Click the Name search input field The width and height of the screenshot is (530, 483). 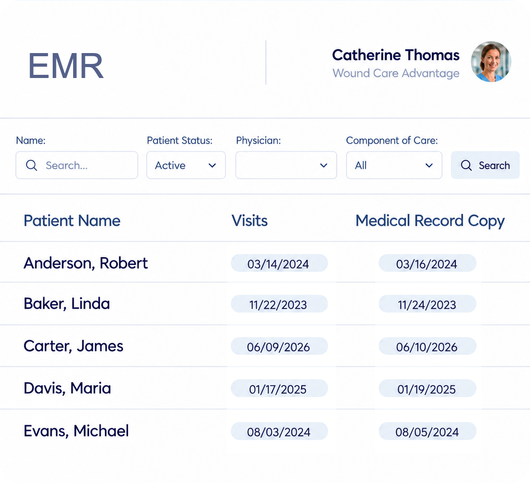77,165
